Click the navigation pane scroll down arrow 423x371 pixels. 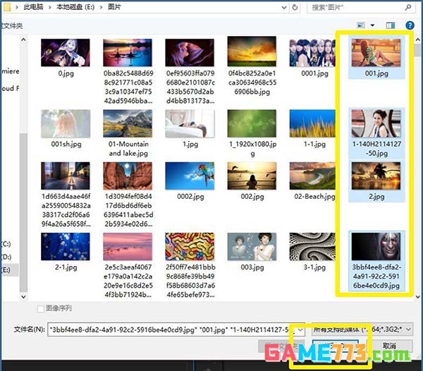coord(23,296)
